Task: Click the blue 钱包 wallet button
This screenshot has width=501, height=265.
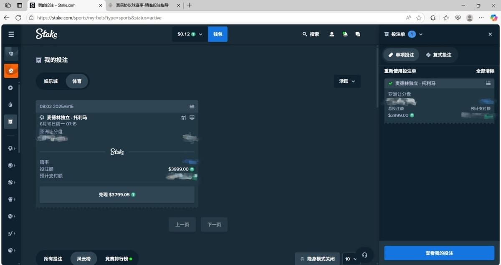Action: point(218,34)
